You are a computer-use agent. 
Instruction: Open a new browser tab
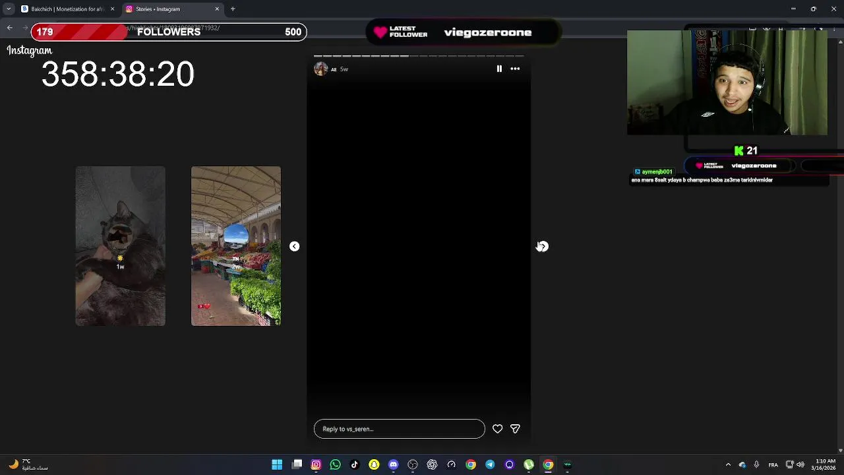(x=232, y=9)
